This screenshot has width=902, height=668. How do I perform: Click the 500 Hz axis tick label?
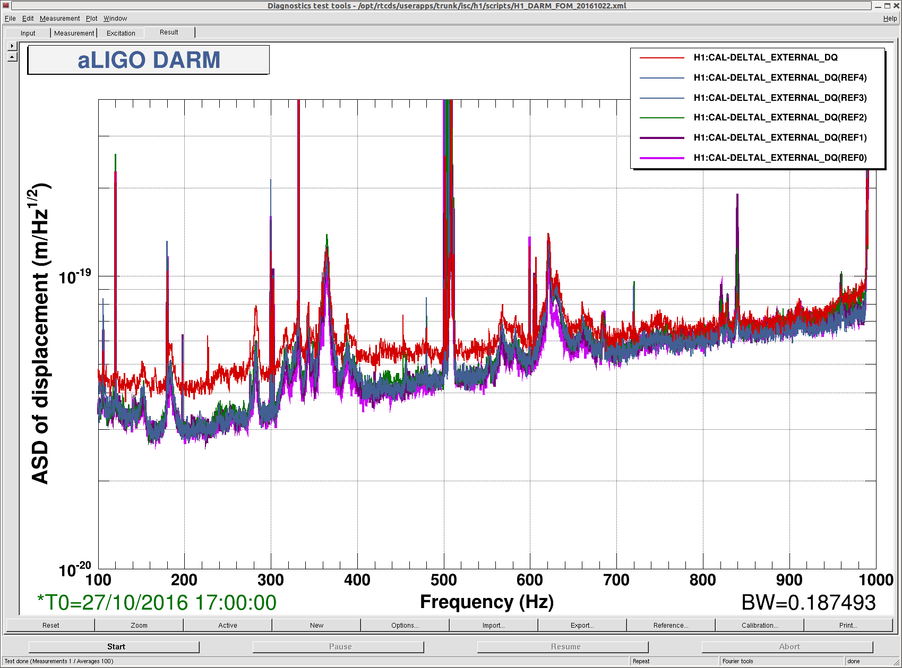[444, 580]
